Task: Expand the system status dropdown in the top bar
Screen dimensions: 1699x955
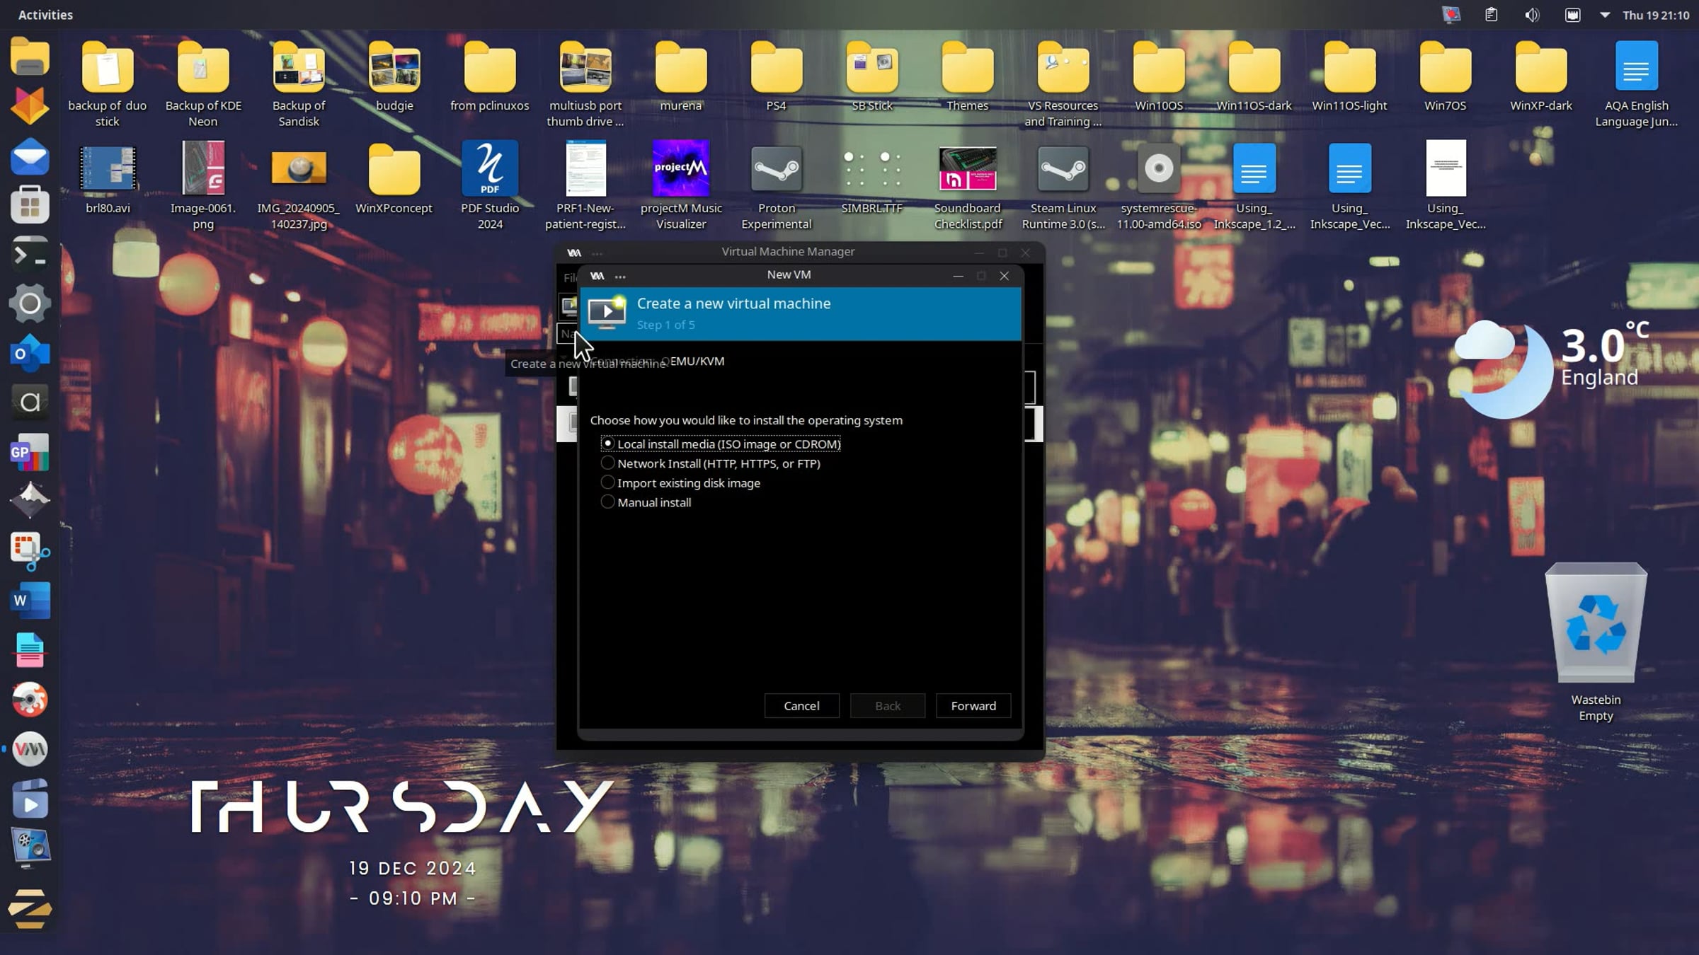Action: 1606,14
